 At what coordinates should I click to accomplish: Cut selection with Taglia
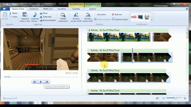13,13
